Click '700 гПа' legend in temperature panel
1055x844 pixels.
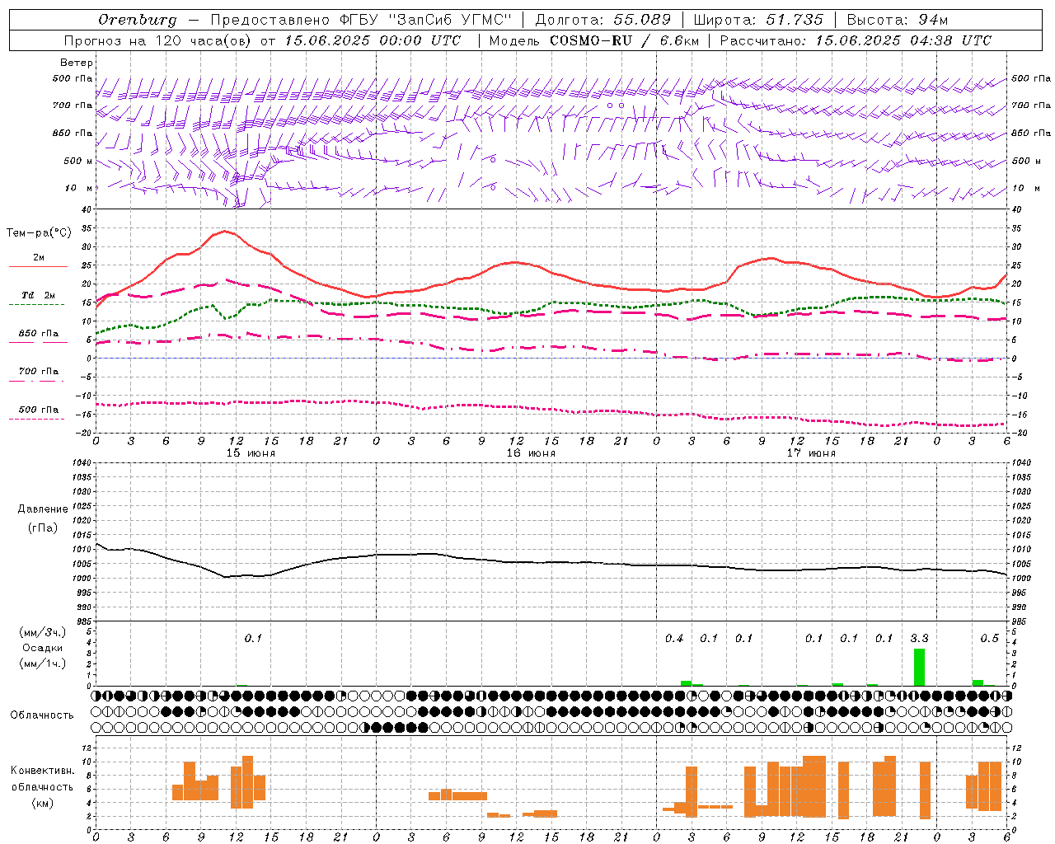(38, 372)
